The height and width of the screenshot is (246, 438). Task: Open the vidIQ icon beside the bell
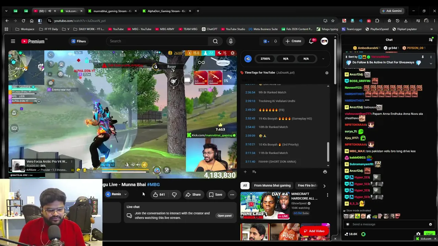[x=266, y=41]
